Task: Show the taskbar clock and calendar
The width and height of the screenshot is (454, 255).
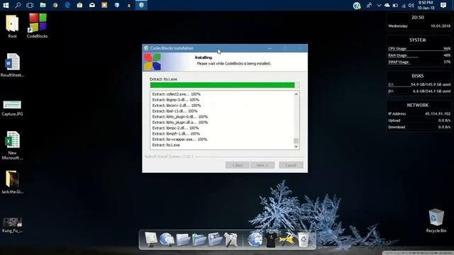Action: point(426,5)
